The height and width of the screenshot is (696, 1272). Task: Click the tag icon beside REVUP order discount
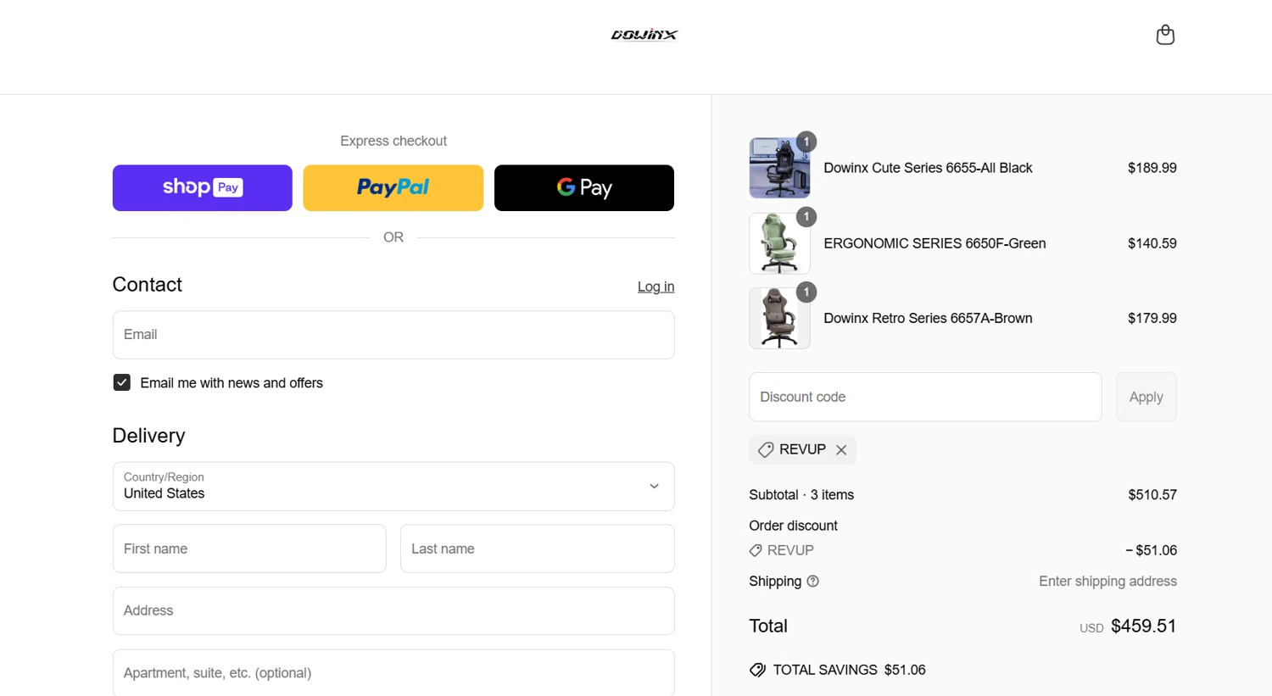(x=756, y=551)
